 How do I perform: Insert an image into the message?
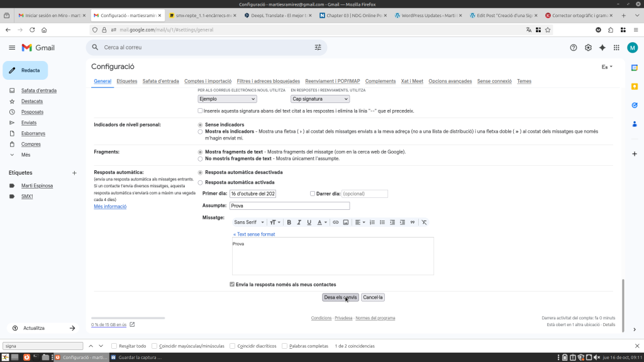point(346,222)
